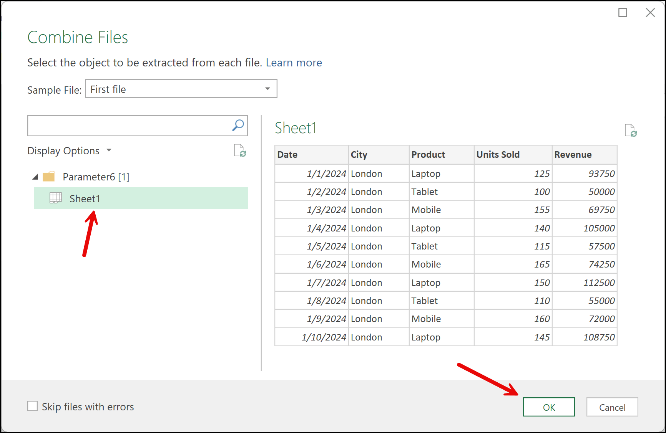This screenshot has height=433, width=666.
Task: Open the Learn more link
Action: tap(294, 63)
